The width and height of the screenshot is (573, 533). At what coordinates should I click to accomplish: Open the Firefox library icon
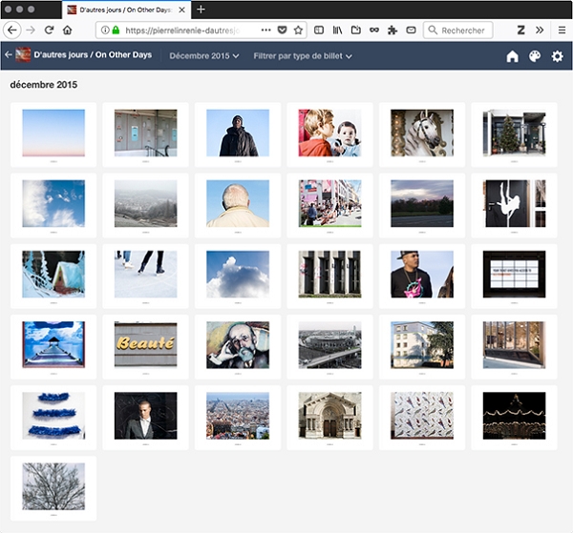(x=337, y=31)
